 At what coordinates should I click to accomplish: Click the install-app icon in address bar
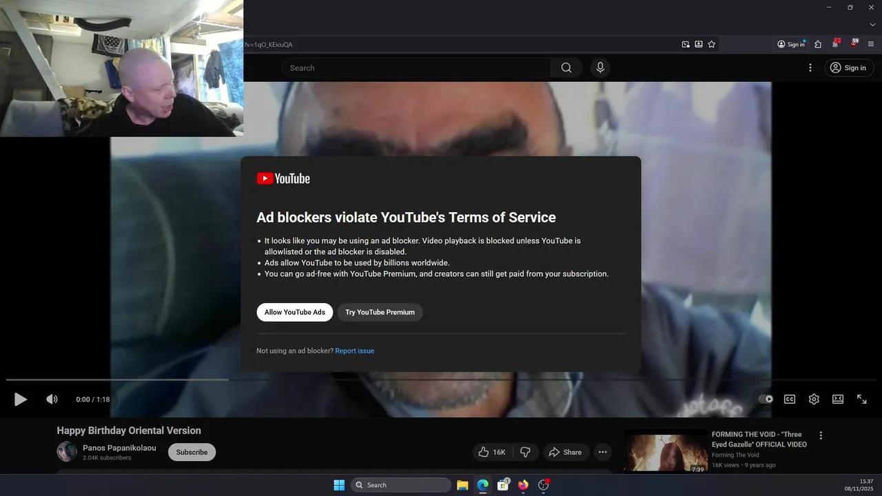point(699,44)
